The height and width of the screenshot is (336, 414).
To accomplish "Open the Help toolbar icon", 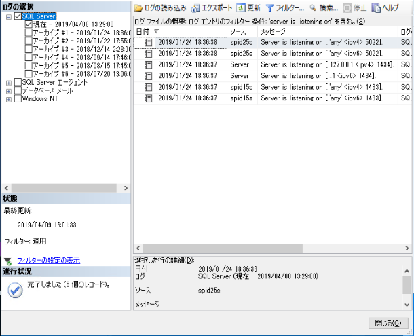I will coord(376,8).
